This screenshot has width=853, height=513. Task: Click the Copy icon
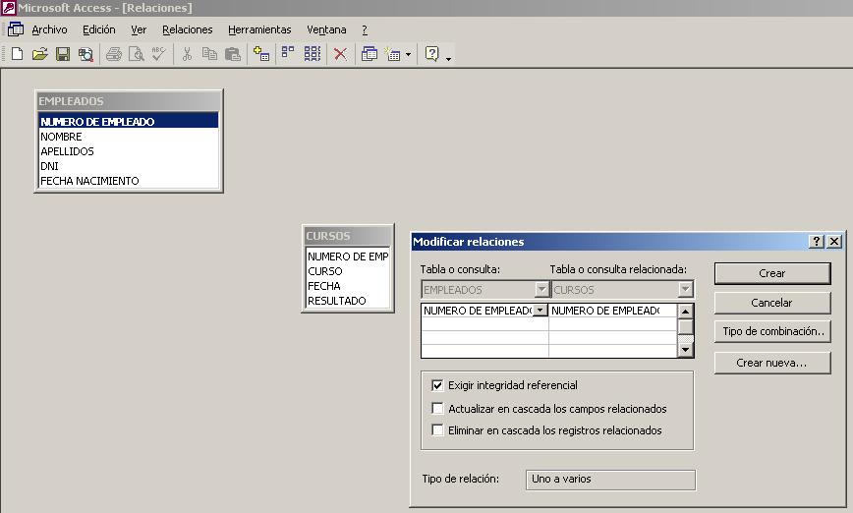pos(209,54)
